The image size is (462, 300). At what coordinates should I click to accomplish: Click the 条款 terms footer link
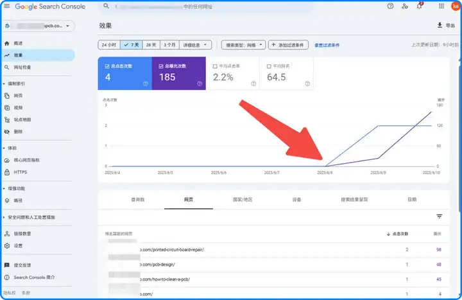26,293
